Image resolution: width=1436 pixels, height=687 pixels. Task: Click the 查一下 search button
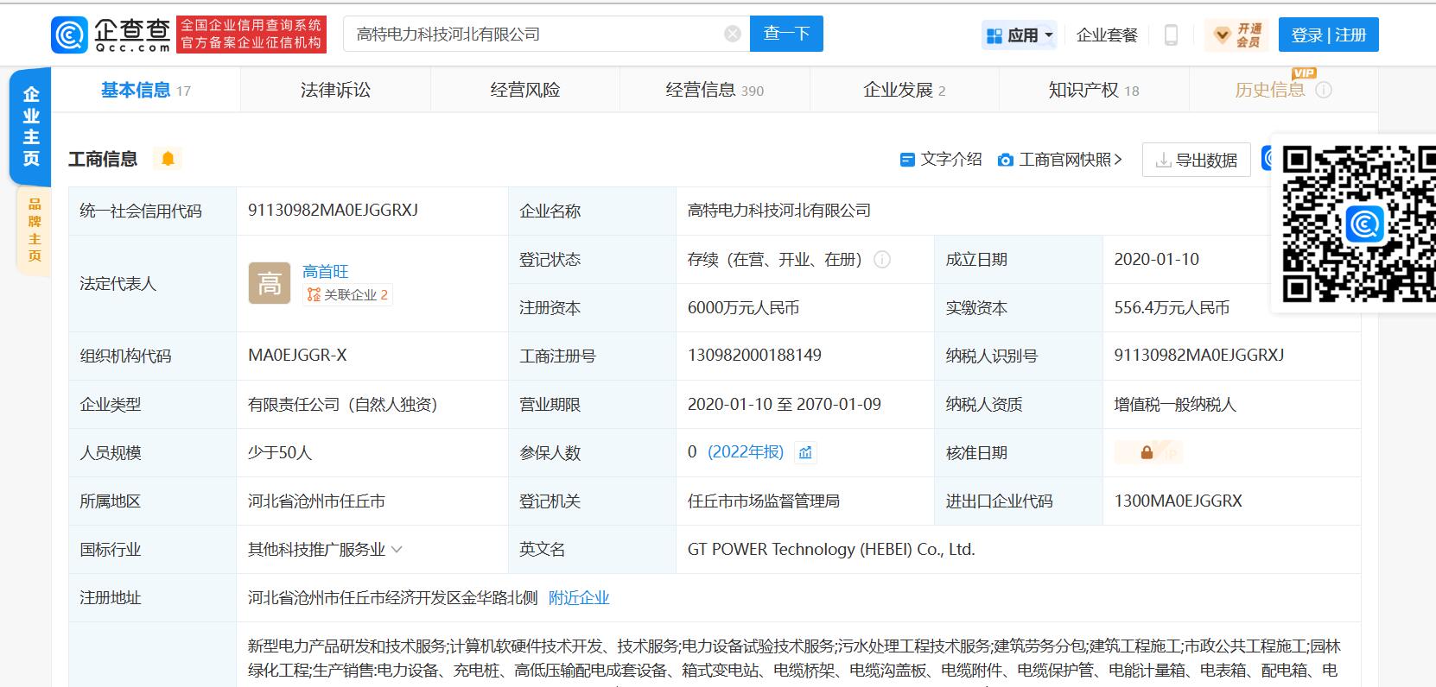pyautogui.click(x=786, y=34)
